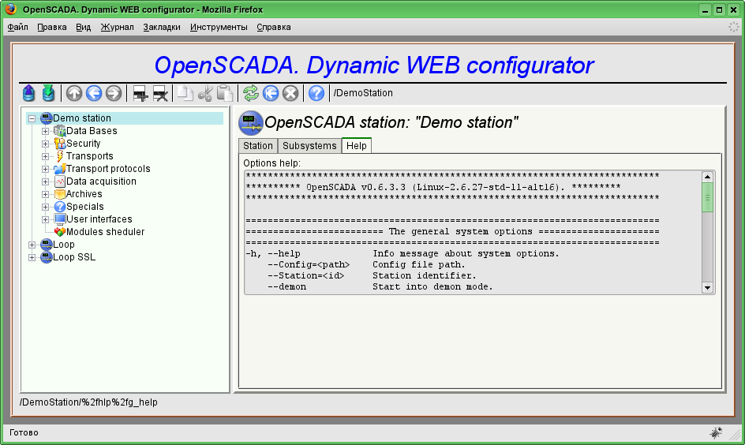Click the Save to database toolbar icon
The width and height of the screenshot is (745, 445).
[48, 93]
